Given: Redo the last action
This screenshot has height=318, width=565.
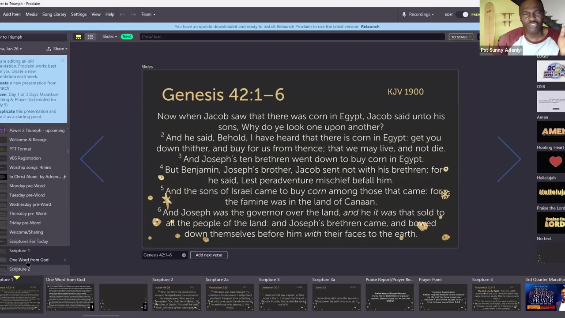Looking at the screenshot, I should 133,14.
